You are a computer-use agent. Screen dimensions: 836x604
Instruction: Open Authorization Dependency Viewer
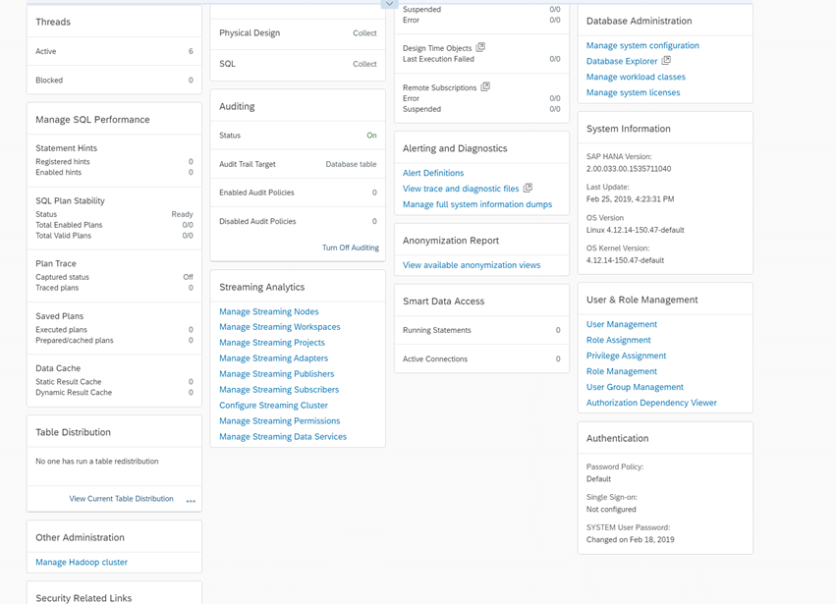click(651, 403)
